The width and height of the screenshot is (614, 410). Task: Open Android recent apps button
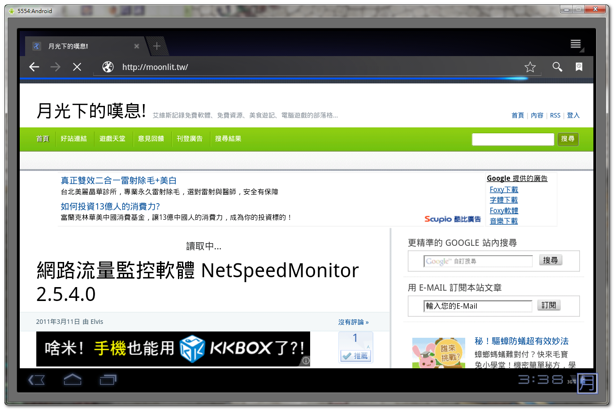108,380
